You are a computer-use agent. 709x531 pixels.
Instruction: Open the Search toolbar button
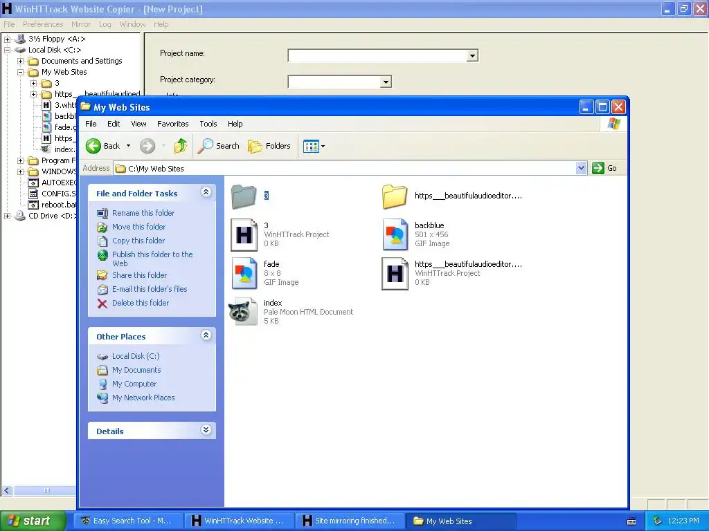pos(219,146)
